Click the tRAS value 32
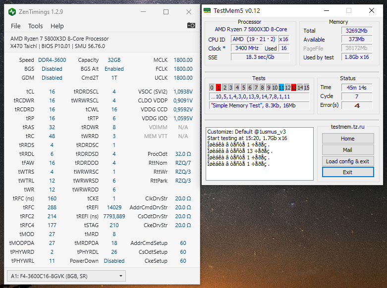The width and height of the screenshot is (387, 288). point(52,127)
